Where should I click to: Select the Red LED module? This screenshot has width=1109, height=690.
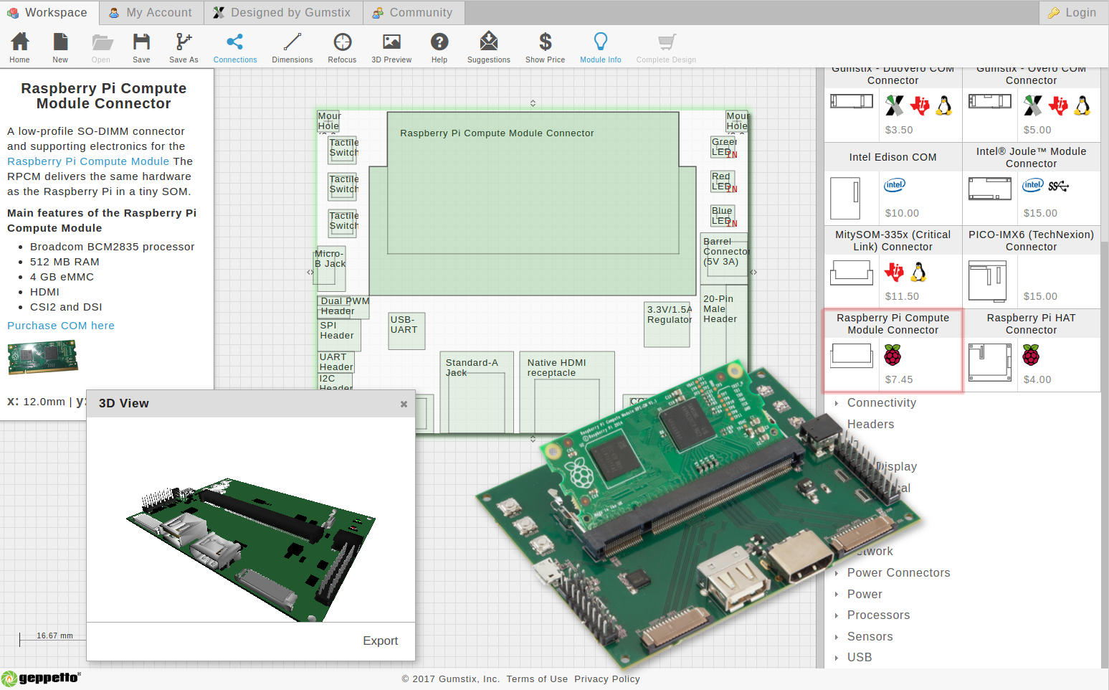723,181
